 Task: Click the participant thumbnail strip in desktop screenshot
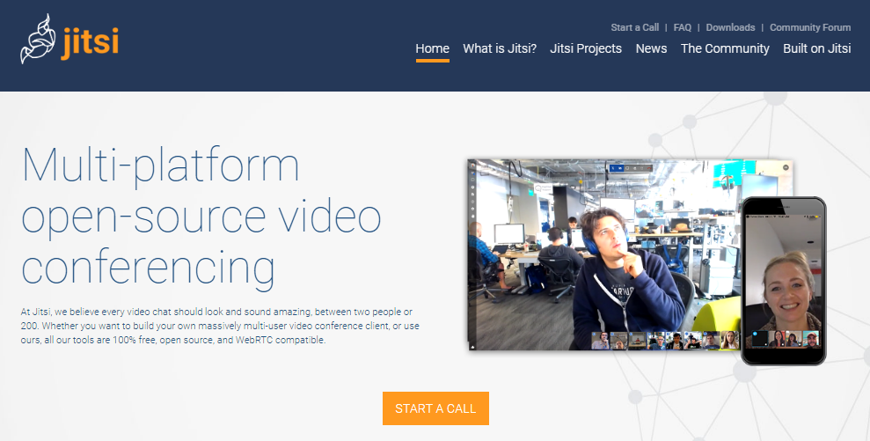click(665, 340)
